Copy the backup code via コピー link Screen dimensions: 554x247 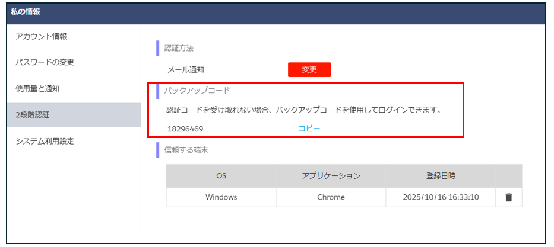[x=309, y=128]
